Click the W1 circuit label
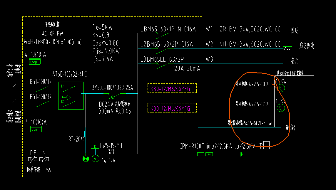Screen dimensions: 336x190 coord(209,29)
